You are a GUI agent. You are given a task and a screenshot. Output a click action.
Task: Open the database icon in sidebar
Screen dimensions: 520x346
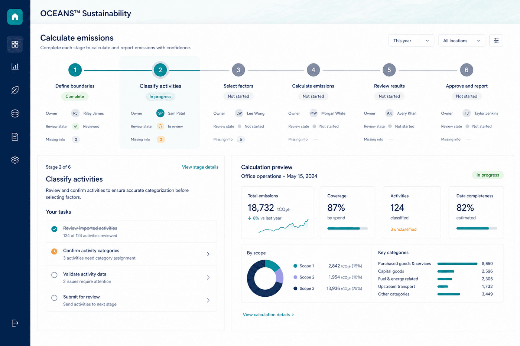point(15,113)
